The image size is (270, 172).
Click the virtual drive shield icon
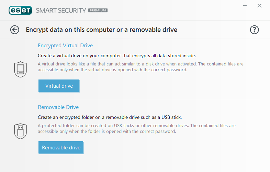click(x=21, y=70)
